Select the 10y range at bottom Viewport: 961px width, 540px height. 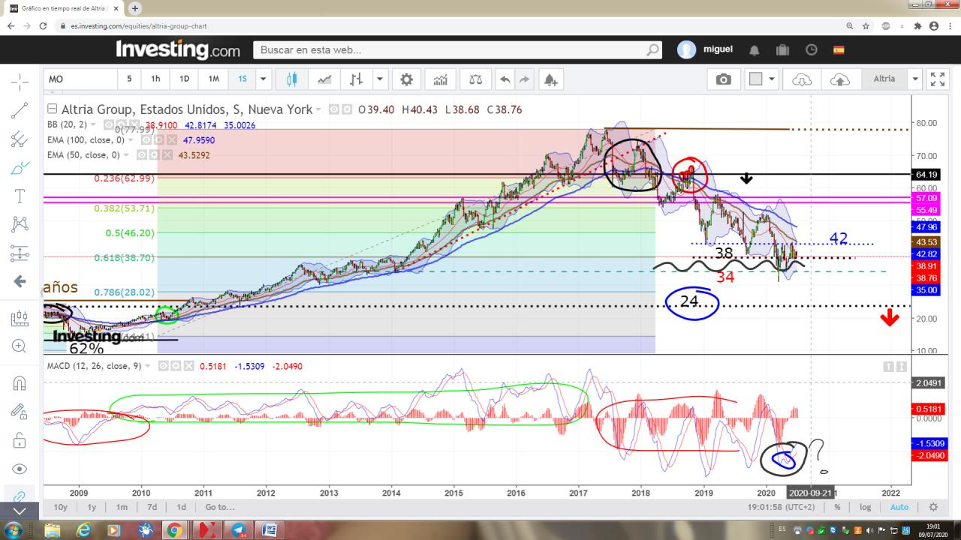click(61, 507)
